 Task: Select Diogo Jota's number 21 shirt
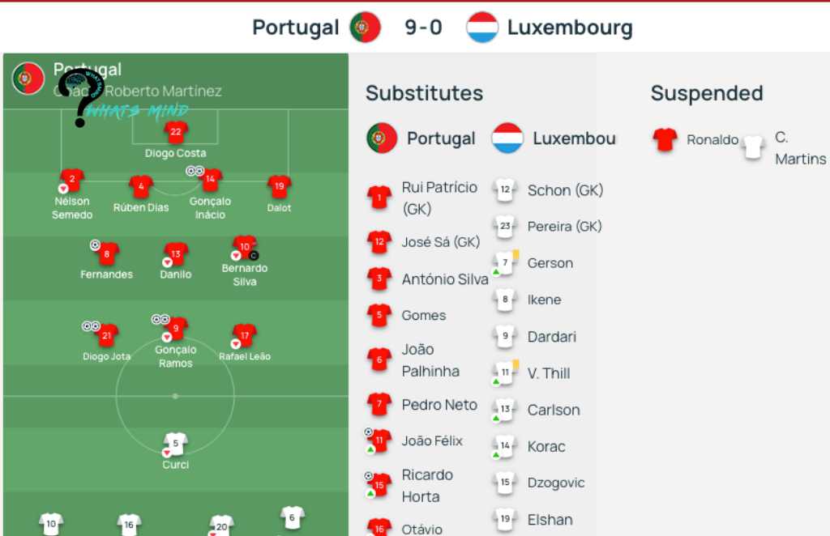(107, 335)
